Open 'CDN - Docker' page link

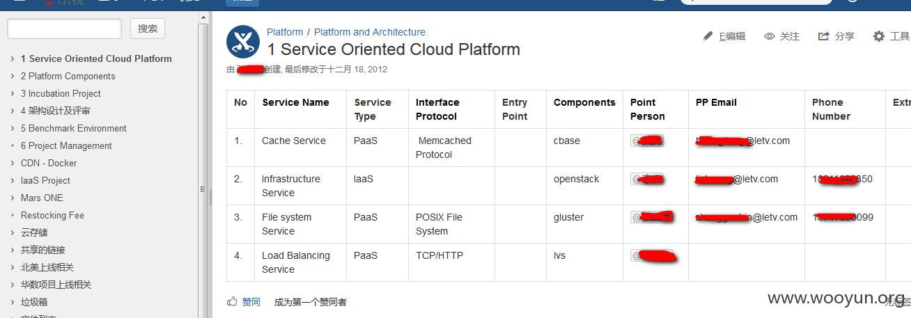(x=49, y=164)
